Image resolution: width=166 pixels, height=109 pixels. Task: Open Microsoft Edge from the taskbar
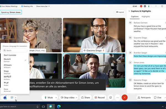click(59, 107)
